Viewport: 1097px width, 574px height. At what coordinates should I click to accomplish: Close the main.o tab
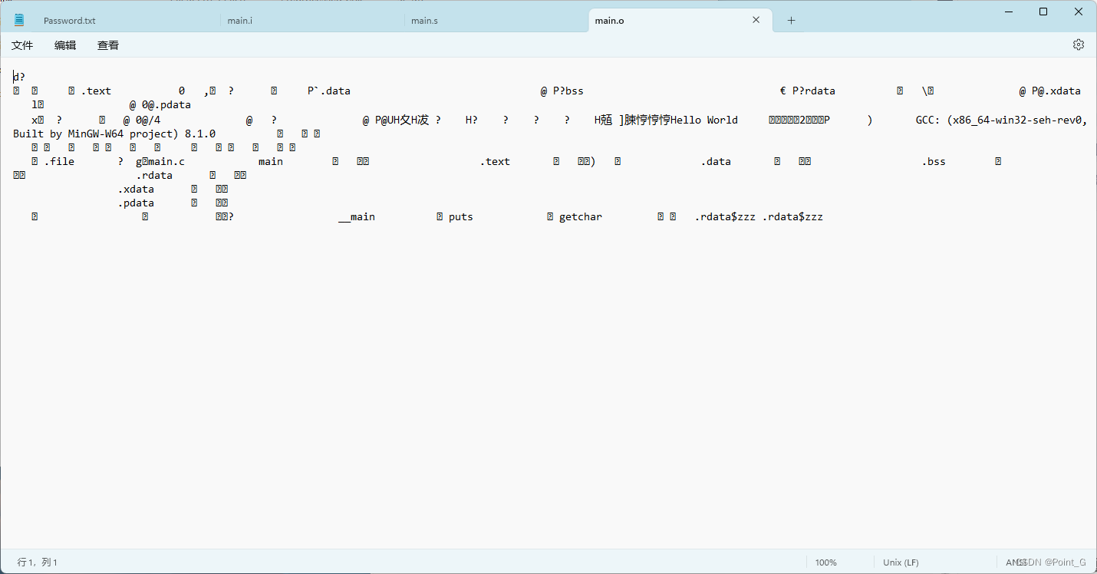(756, 20)
